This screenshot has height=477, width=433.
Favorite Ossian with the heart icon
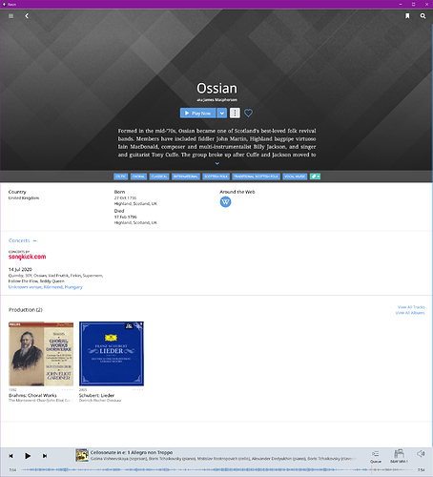[248, 113]
